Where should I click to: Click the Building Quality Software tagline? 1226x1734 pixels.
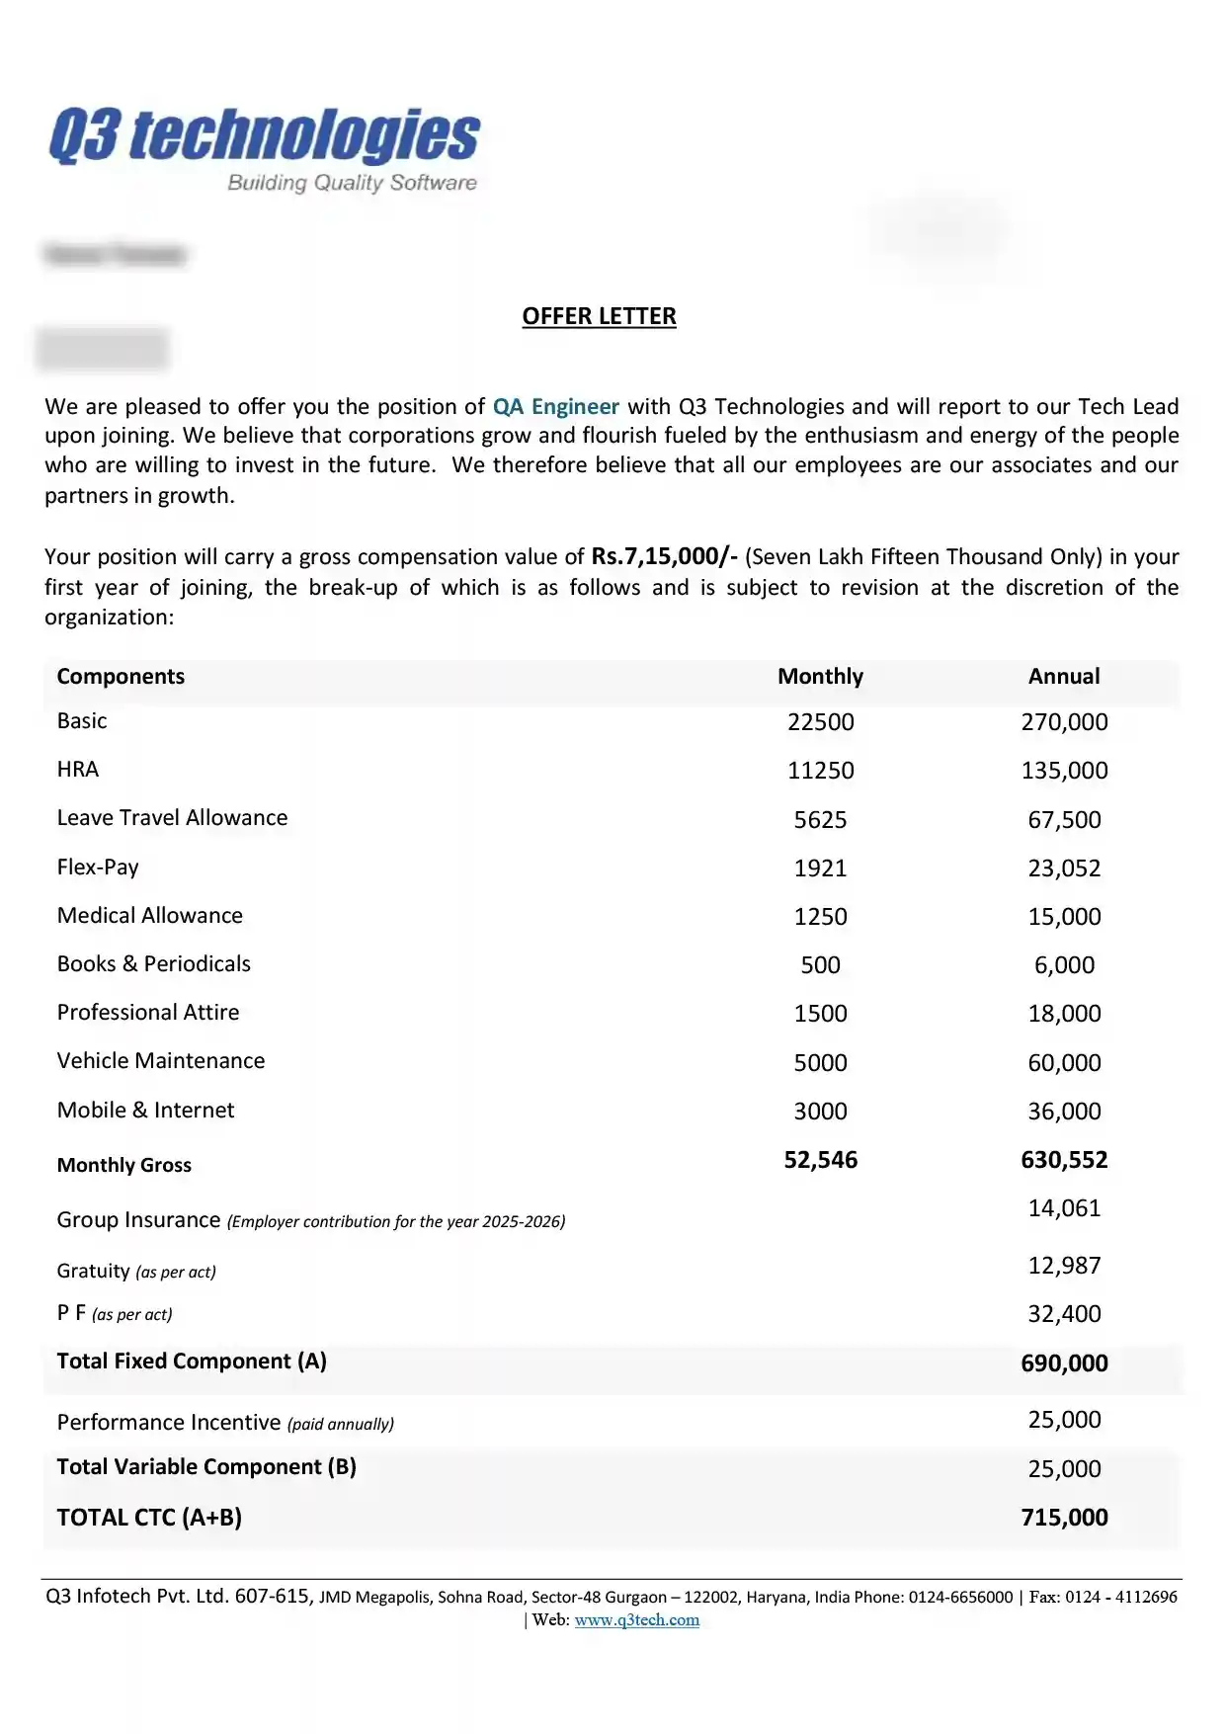pyautogui.click(x=352, y=183)
